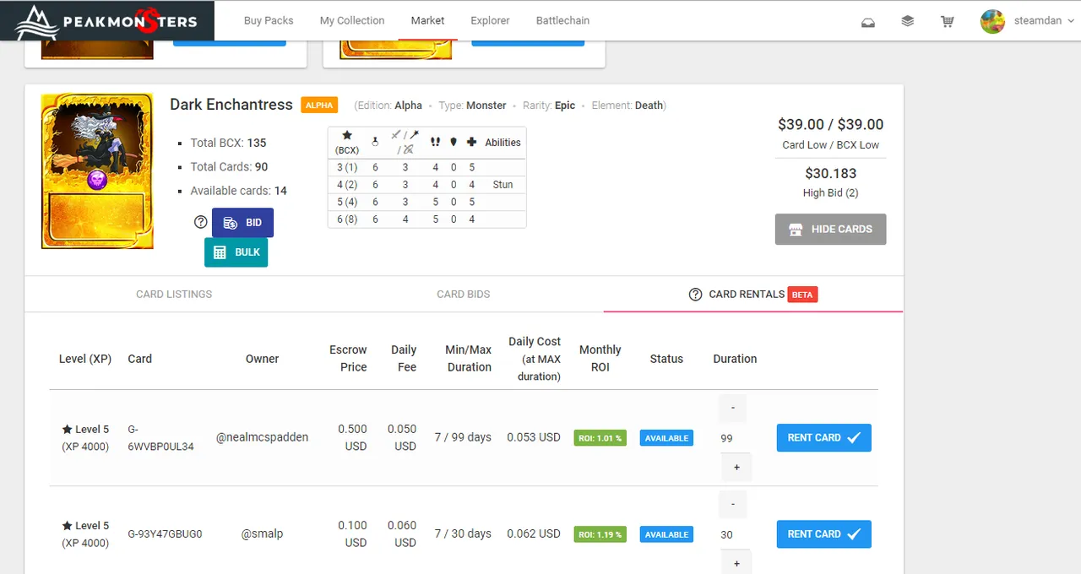Click 0.062 USD daily cost cell
This screenshot has height=574, width=1081.
(x=534, y=533)
